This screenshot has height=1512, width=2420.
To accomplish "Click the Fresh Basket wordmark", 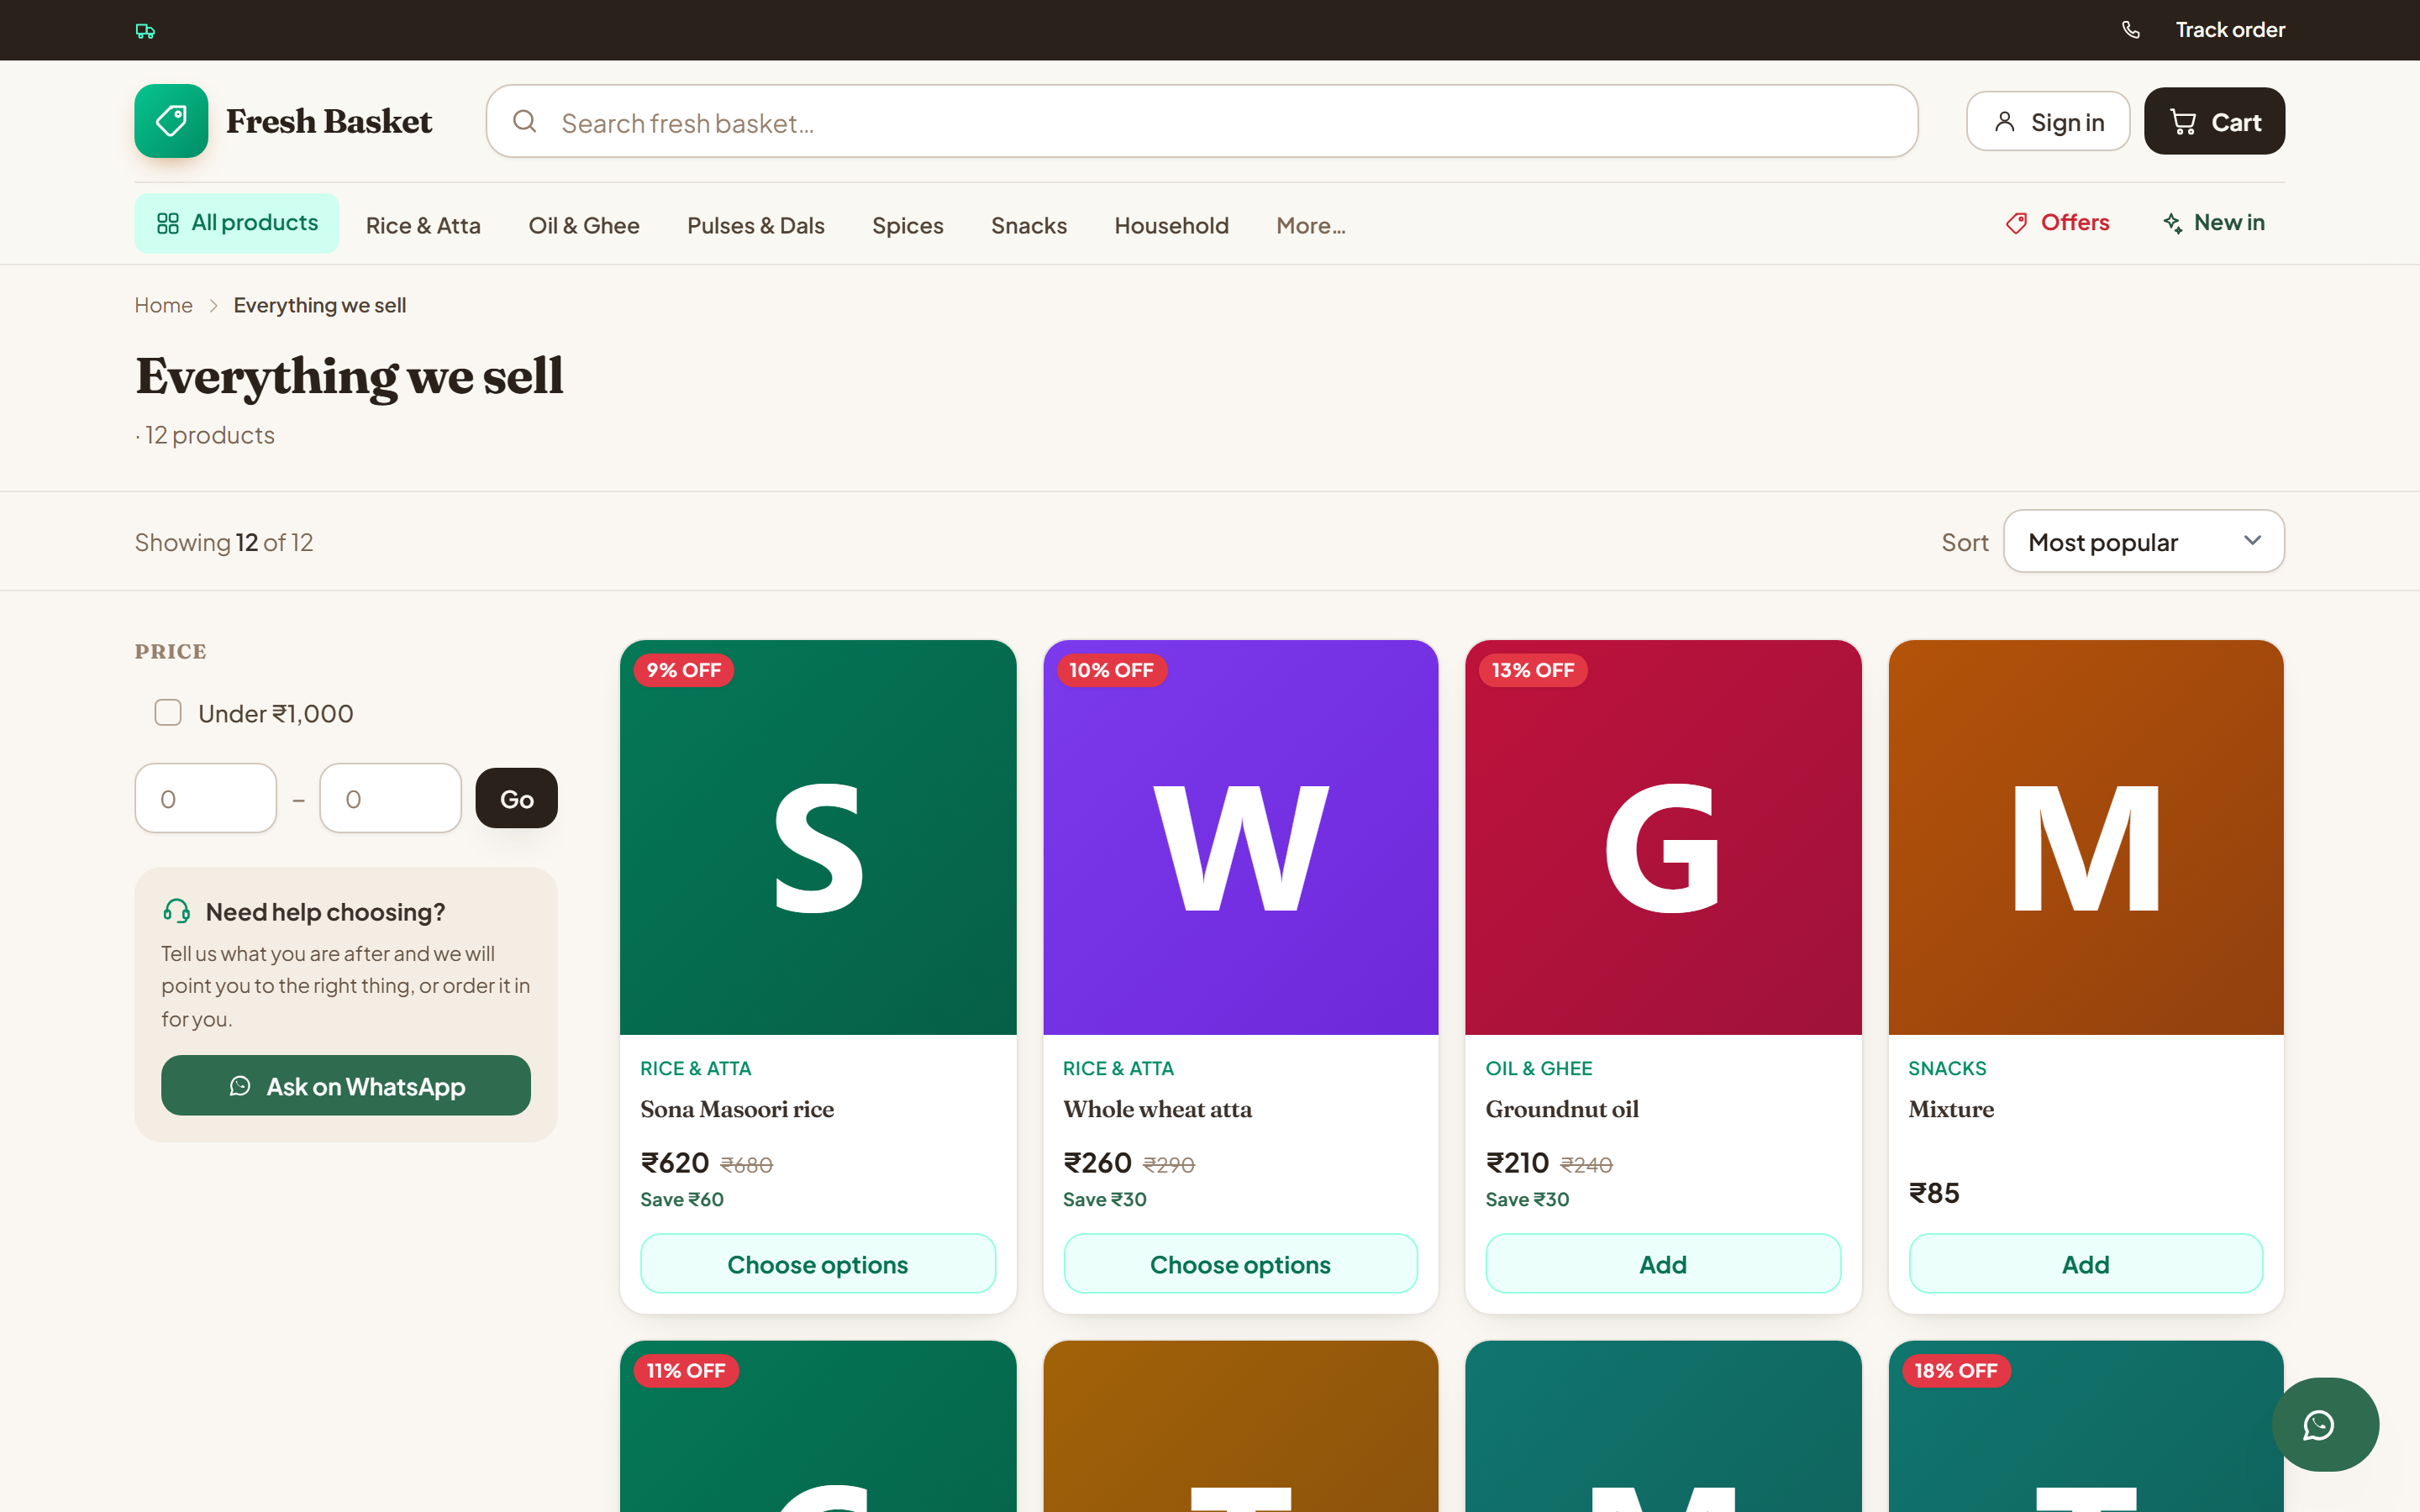I will point(329,121).
